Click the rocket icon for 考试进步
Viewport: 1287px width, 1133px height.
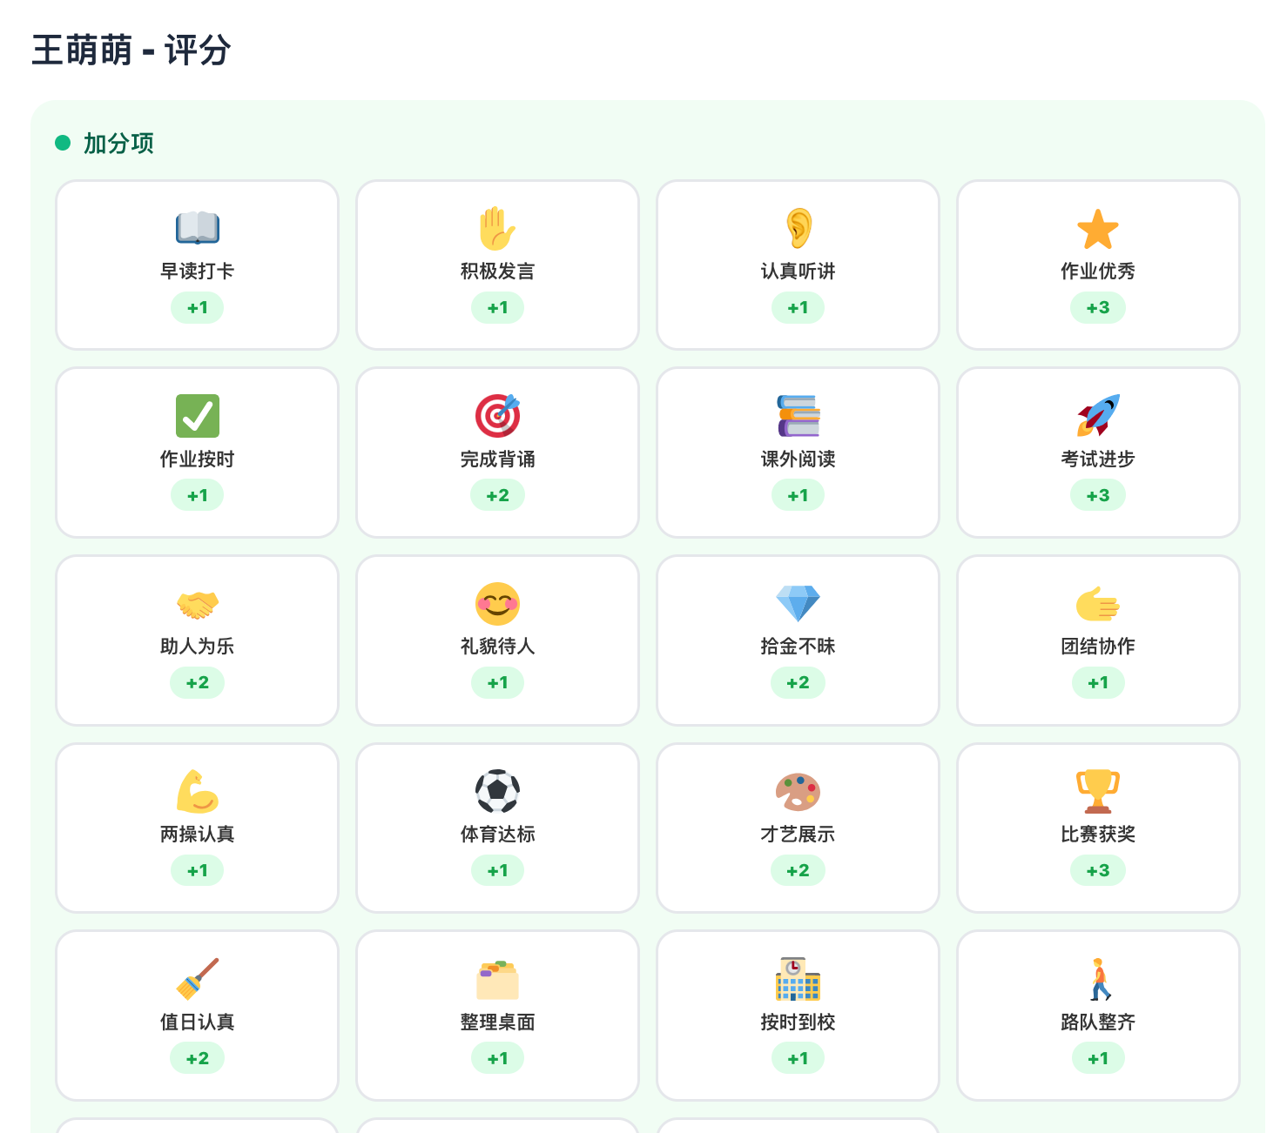click(1098, 415)
